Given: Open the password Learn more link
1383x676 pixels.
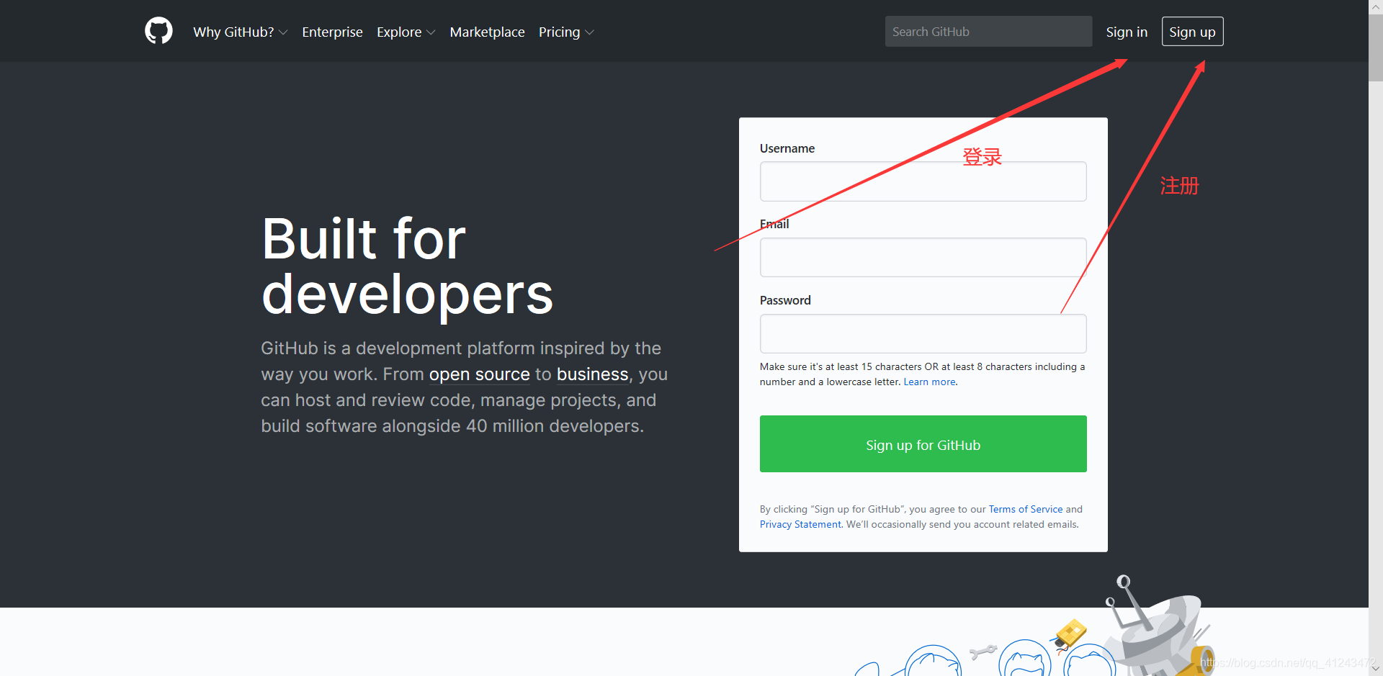Looking at the screenshot, I should [929, 382].
